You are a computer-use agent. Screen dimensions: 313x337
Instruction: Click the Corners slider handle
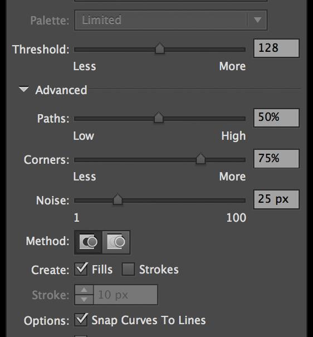click(200, 159)
